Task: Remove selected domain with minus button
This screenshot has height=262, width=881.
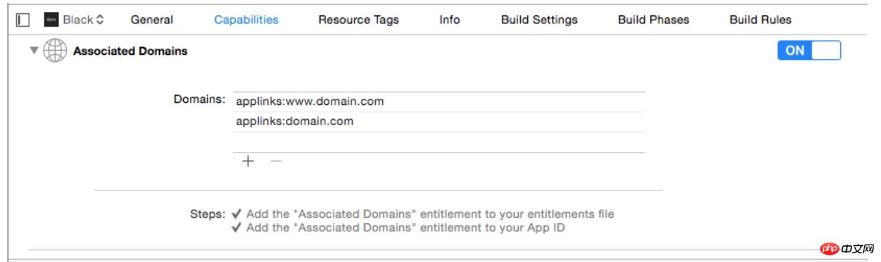Action: point(275,161)
